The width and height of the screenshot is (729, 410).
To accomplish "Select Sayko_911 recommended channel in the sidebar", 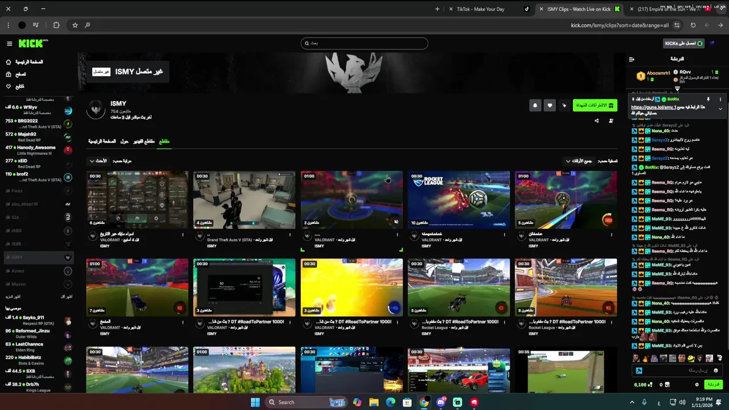I will coord(39,320).
